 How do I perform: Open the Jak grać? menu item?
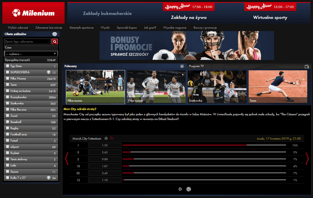click(150, 28)
